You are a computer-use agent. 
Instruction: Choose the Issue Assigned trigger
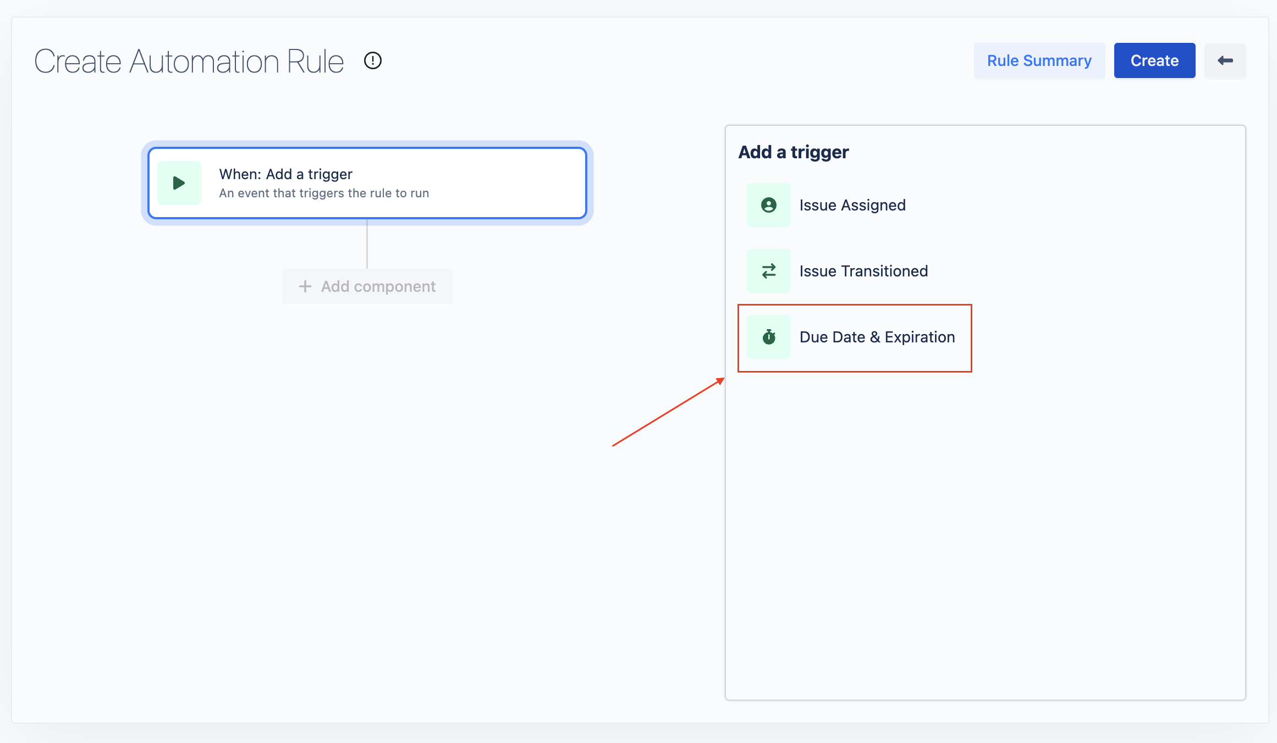click(852, 204)
